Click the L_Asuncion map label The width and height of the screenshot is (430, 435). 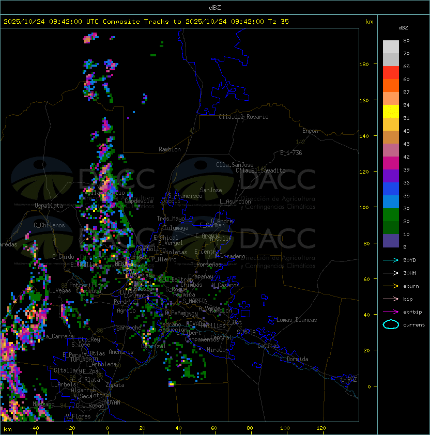pyautogui.click(x=235, y=201)
